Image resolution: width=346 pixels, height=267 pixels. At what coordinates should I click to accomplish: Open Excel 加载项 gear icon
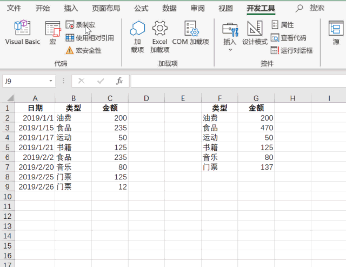click(160, 37)
